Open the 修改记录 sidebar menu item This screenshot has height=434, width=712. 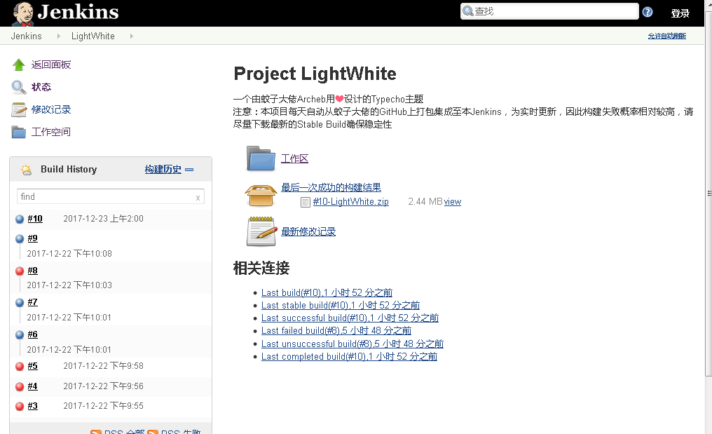tap(51, 109)
